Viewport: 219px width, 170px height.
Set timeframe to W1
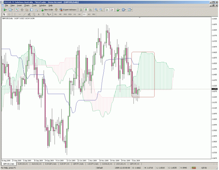click(x=89, y=14)
